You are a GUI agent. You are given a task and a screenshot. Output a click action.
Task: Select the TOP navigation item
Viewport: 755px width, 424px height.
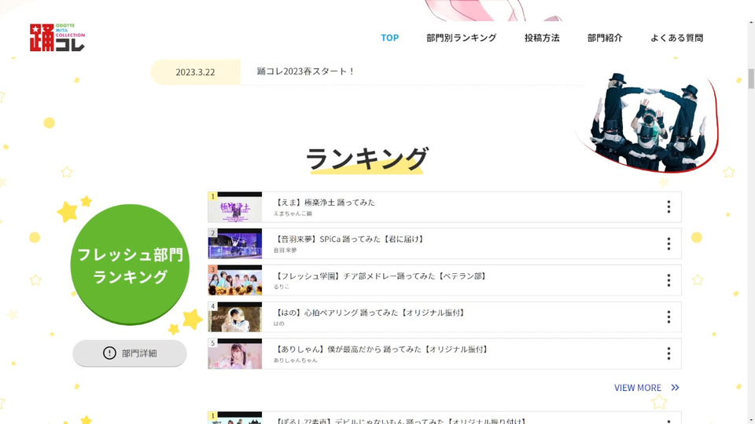389,38
